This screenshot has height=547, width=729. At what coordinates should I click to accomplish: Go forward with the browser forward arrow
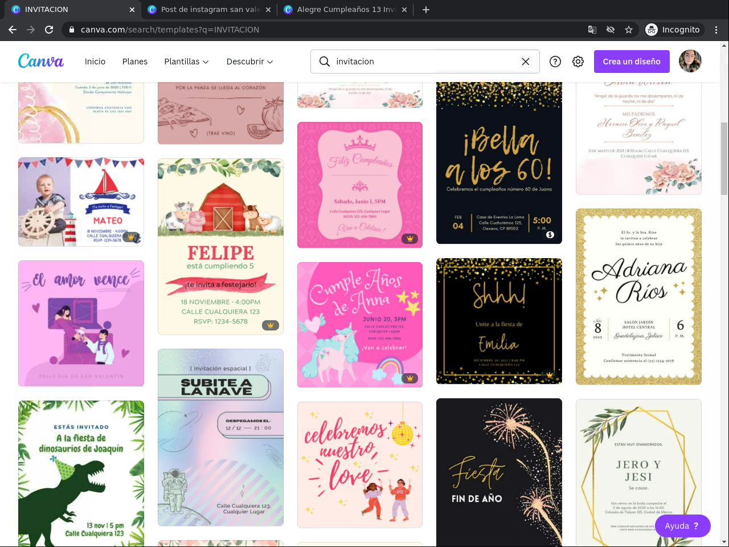coord(31,30)
